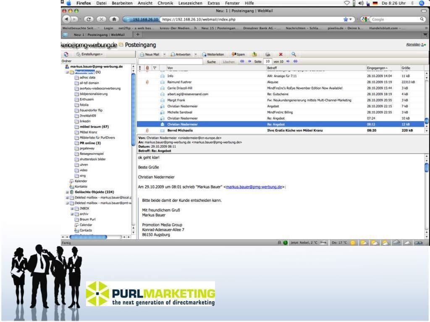Screen dimensions: 430x322
Task: Click the folder tree horizontal scrollbar
Action: point(88,237)
